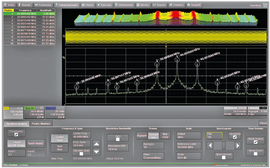This screenshot has width=270, height=168.
Task: Click the Support toolbar item
Action: pyautogui.click(x=194, y=4)
